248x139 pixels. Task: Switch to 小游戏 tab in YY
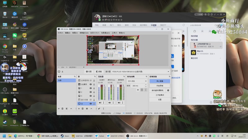click(x=153, y=25)
